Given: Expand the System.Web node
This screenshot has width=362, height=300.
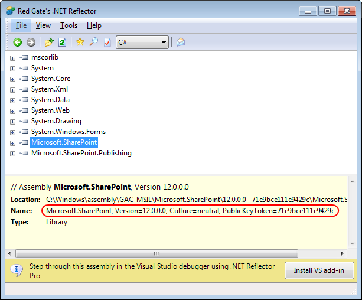Looking at the screenshot, I should pos(13,111).
